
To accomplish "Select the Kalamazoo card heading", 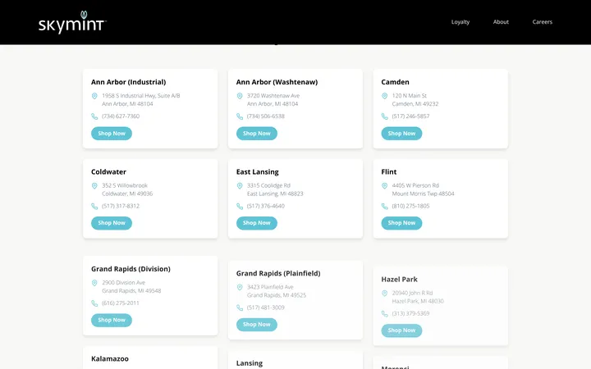I will [110, 359].
